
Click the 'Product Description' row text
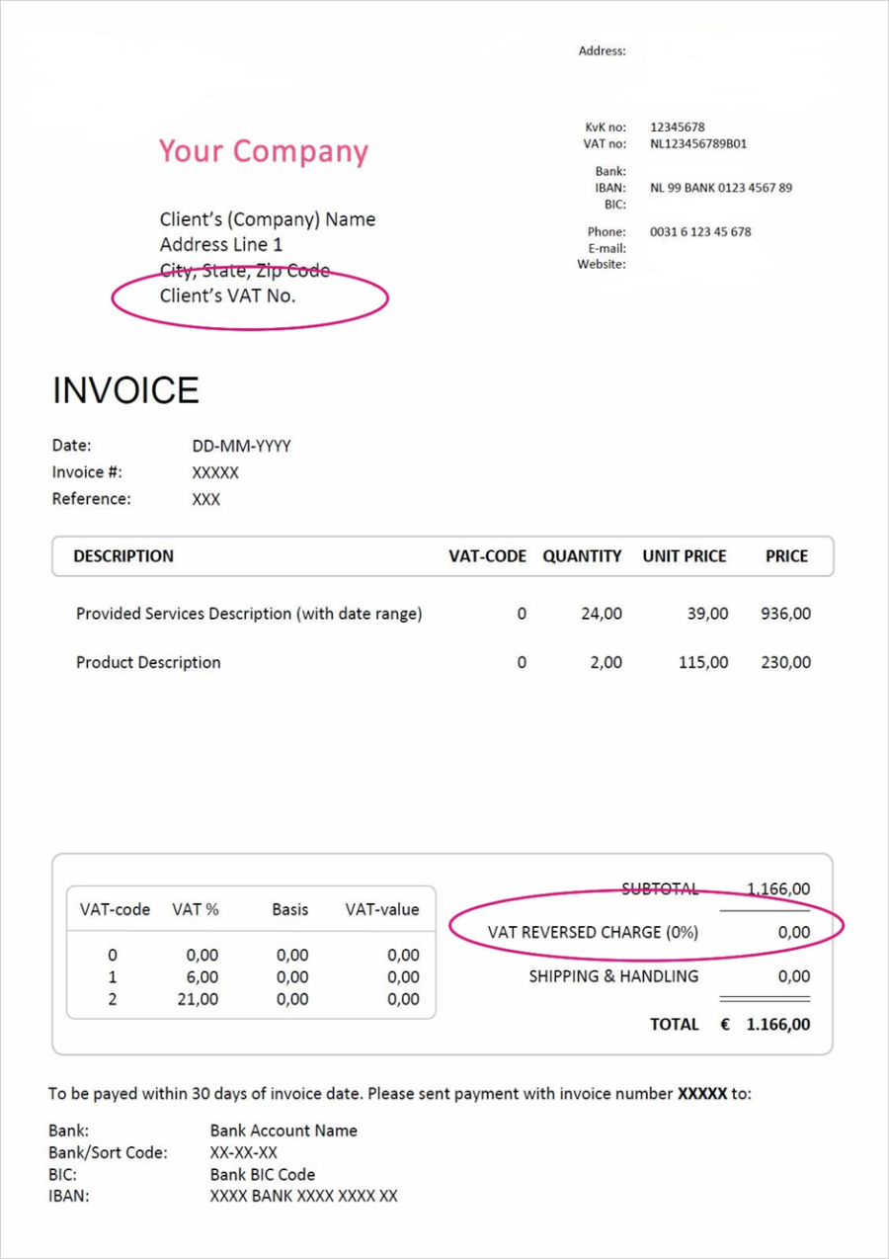pos(148,662)
